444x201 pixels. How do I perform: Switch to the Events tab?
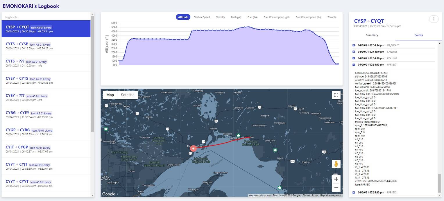click(418, 35)
